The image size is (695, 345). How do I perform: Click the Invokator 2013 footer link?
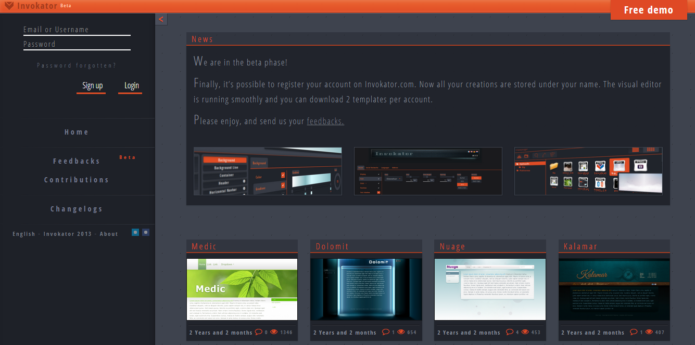click(68, 234)
